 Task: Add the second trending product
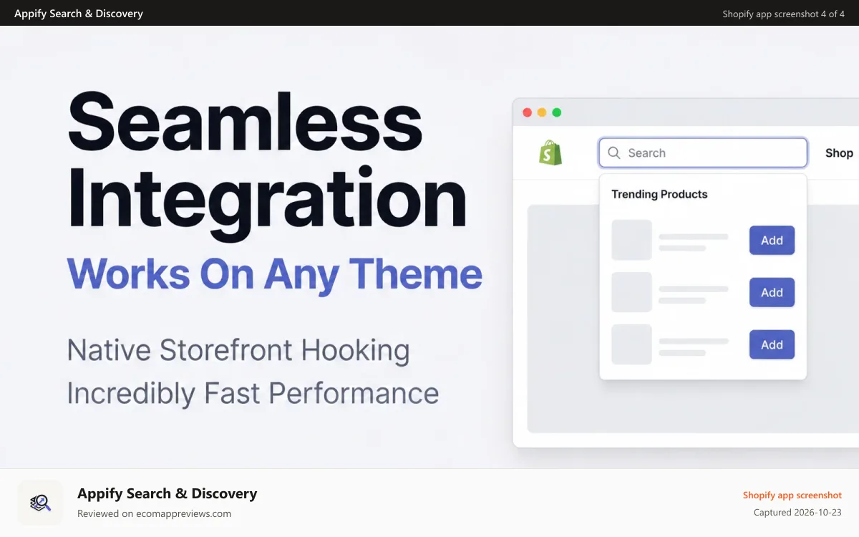pos(772,292)
